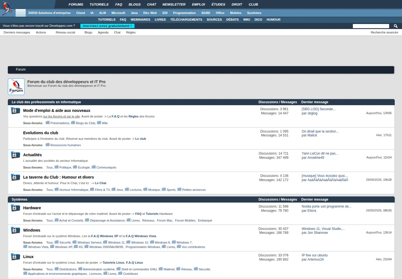The image size is (402, 279).
Task: Click folder icon next to Ressources humaines
Action: click(47, 145)
